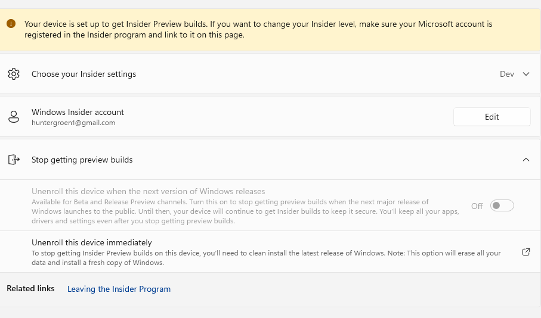541x318 pixels.
Task: Select the Choose your Insider settings title
Action: [x=84, y=74]
